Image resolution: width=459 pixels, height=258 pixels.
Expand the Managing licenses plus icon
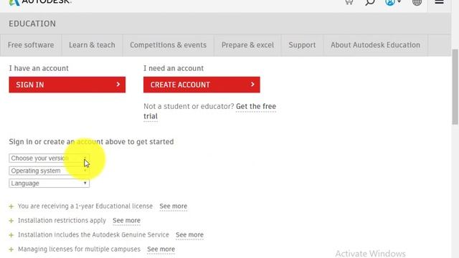[x=11, y=249]
